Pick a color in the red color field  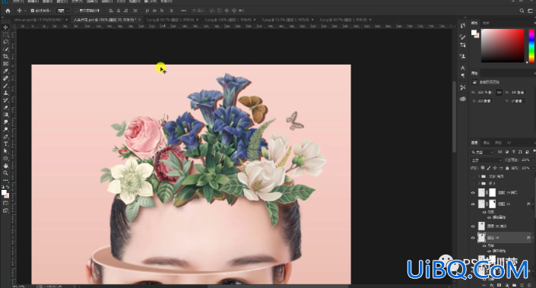coord(503,46)
